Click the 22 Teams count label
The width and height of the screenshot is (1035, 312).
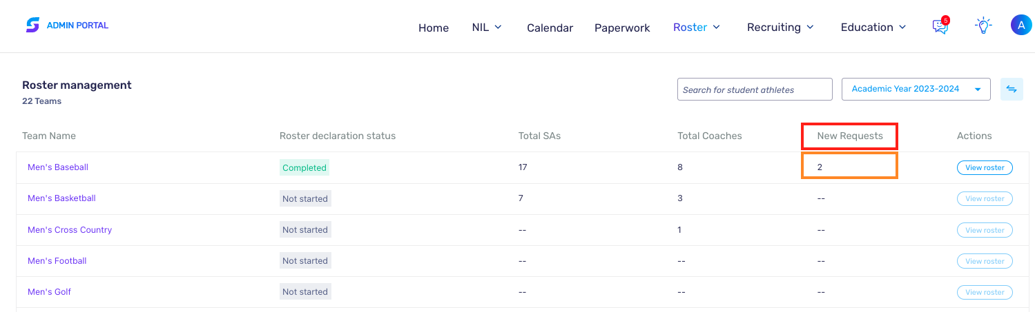[x=41, y=101]
